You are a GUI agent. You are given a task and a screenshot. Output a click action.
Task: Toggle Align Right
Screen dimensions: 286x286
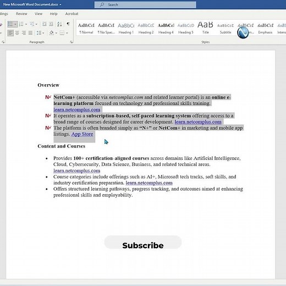click(x=24, y=33)
